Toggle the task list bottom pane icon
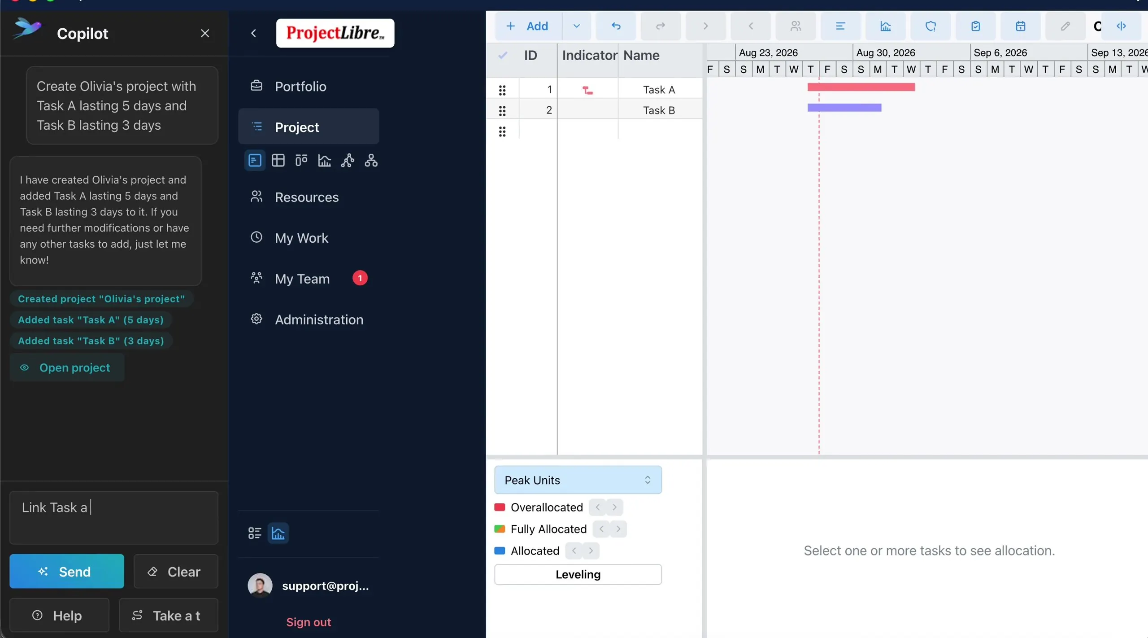Image resolution: width=1148 pixels, height=638 pixels. click(x=255, y=533)
